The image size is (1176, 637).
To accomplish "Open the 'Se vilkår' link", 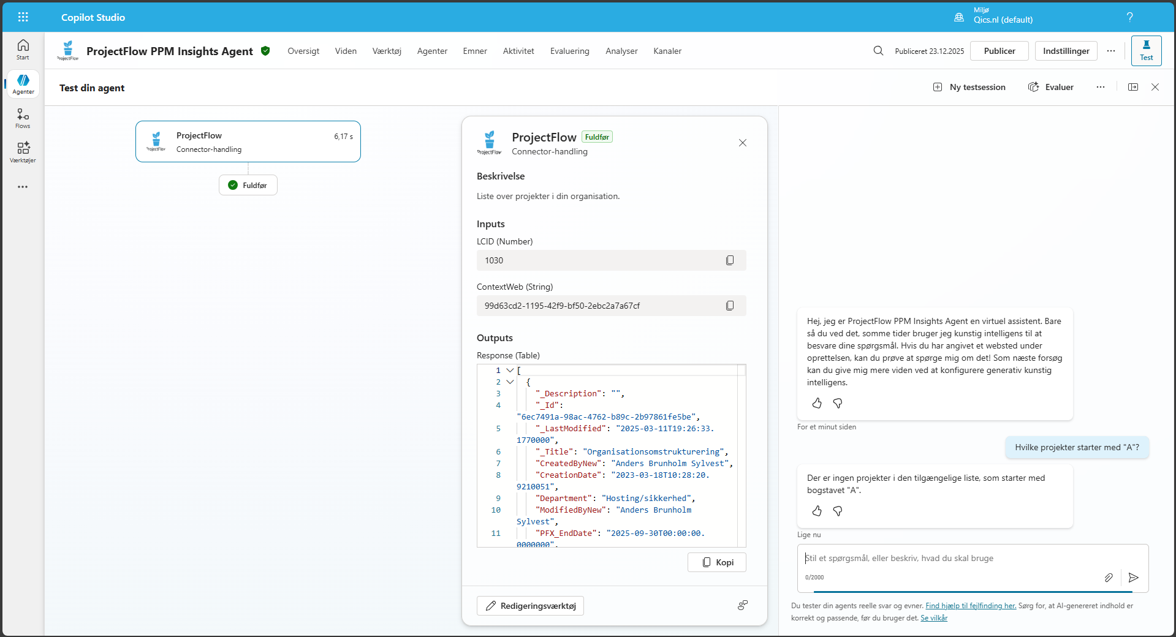I will (x=934, y=618).
